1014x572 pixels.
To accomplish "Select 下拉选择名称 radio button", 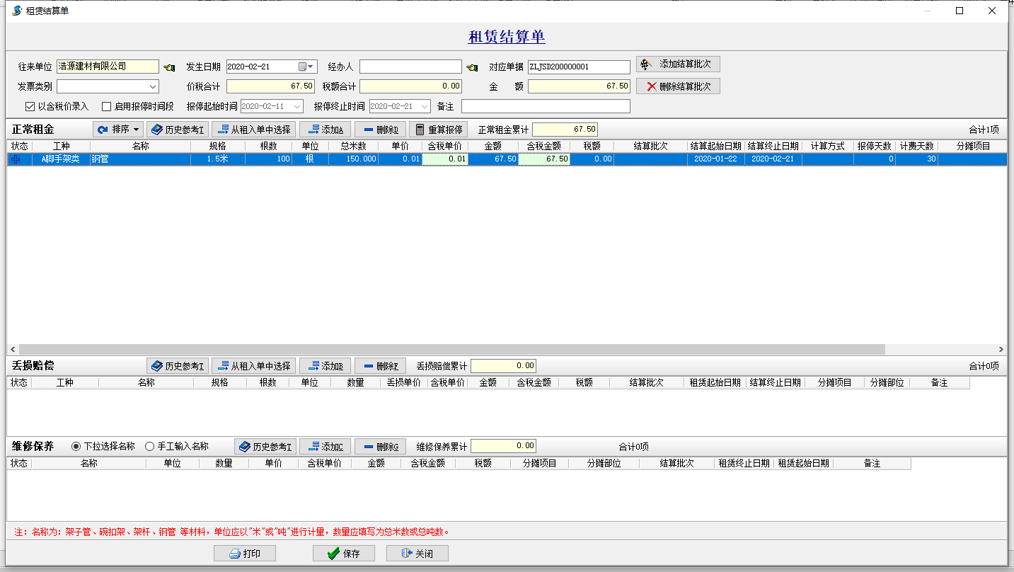I will [x=76, y=447].
